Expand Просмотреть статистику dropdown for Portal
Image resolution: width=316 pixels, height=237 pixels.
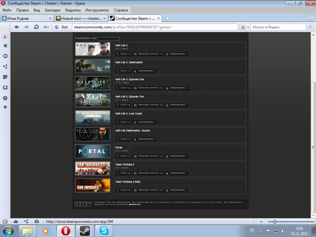(x=148, y=156)
